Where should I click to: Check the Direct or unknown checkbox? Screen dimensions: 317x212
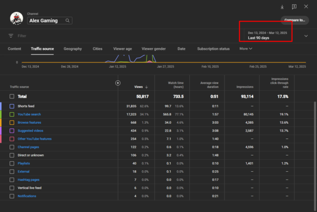pyautogui.click(x=12, y=155)
